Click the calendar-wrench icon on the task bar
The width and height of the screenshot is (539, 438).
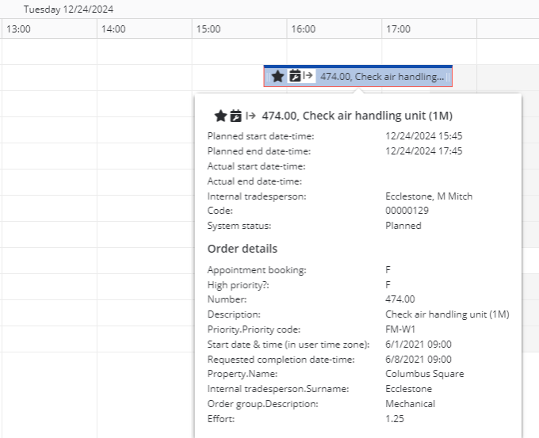295,75
